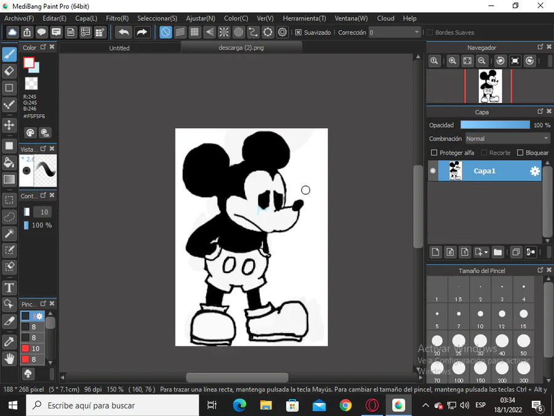Enable the Bloquear checkbox
This screenshot has height=416, width=554.
tap(520, 152)
